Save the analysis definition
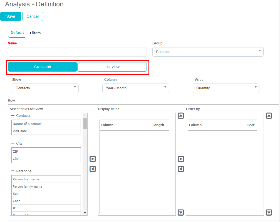 coord(11,16)
